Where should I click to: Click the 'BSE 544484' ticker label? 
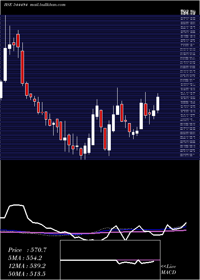click(16, 5)
